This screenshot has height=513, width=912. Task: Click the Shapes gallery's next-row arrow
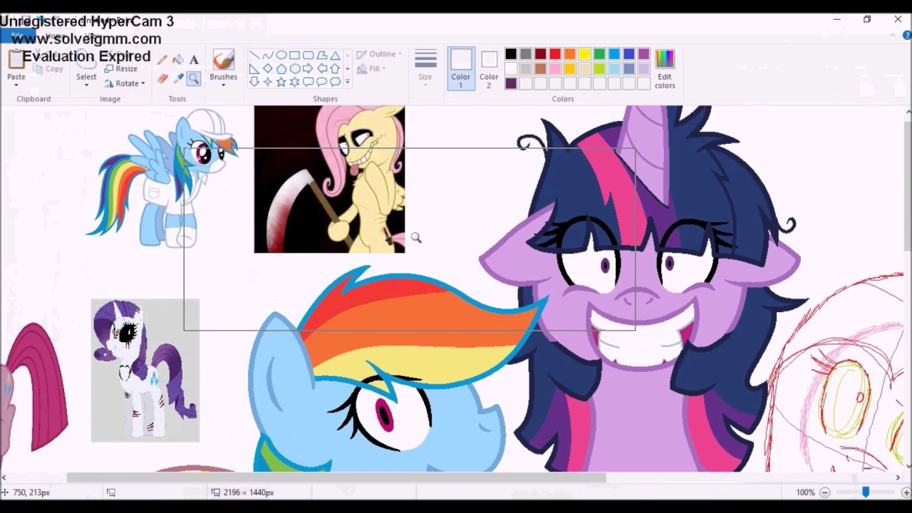[348, 69]
